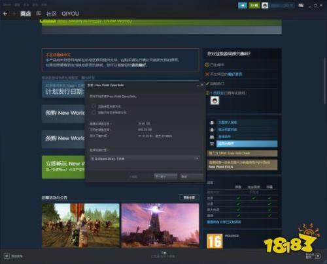Click the page vertical scrollbar

[x=324, y=80]
